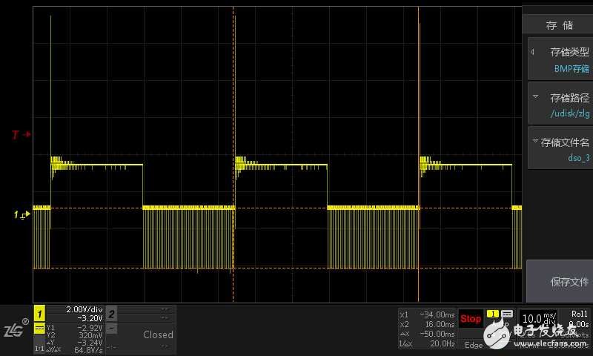593x356 pixels.
Task: Click the yellow channel 1 indicator box
Action: click(40, 314)
